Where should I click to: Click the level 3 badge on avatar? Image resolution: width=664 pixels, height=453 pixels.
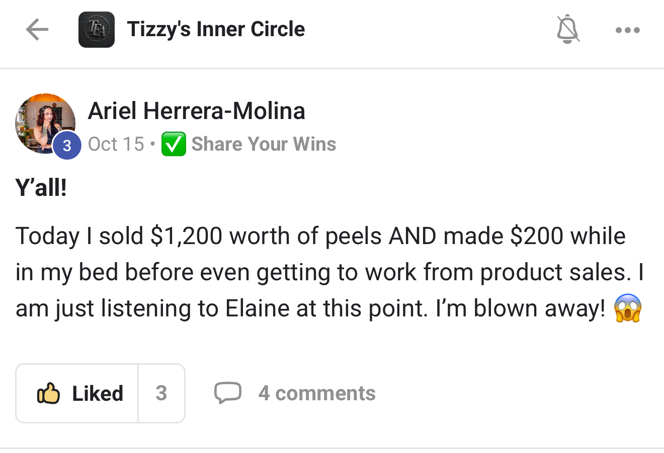pos(67,146)
